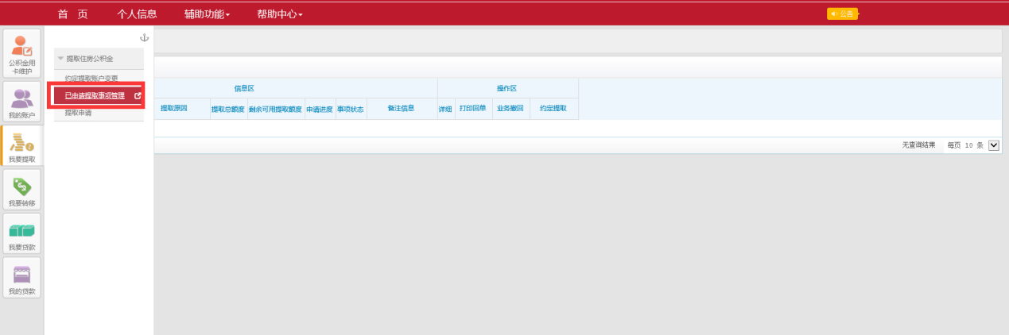Go to 首页 in top navigation

click(72, 14)
